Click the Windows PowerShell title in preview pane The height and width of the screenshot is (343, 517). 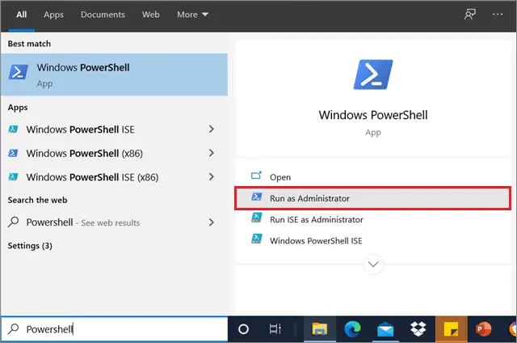(x=373, y=115)
